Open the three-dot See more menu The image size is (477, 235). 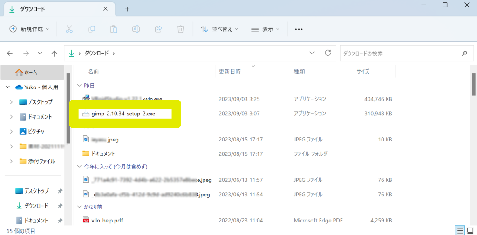pos(299,29)
